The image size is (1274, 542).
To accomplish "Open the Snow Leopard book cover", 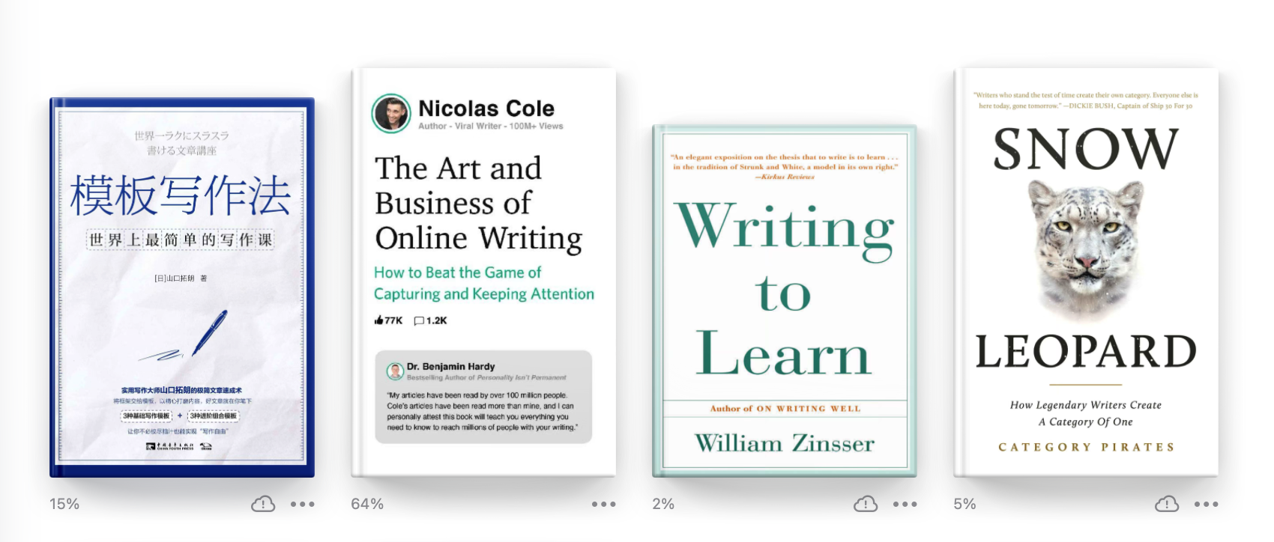I will pos(1086,272).
